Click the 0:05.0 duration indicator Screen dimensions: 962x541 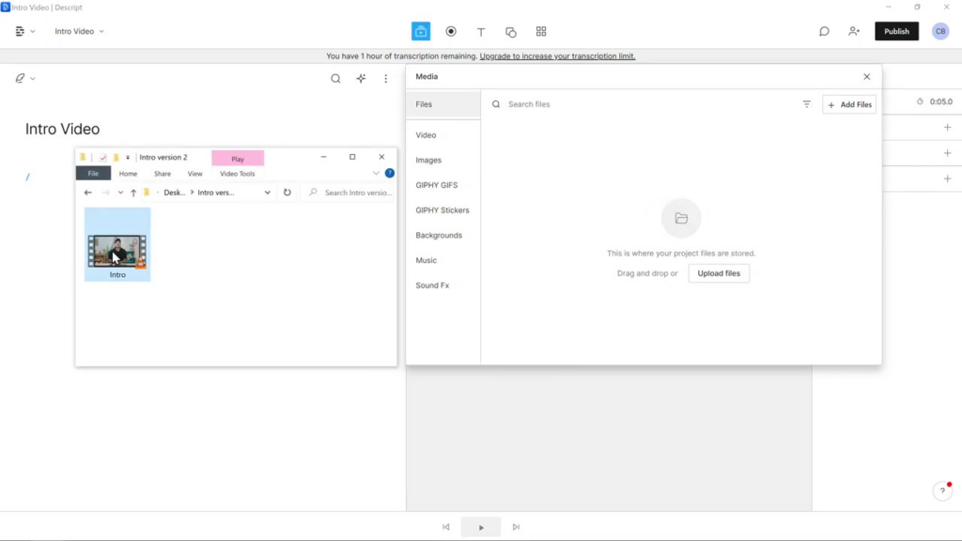coord(935,101)
